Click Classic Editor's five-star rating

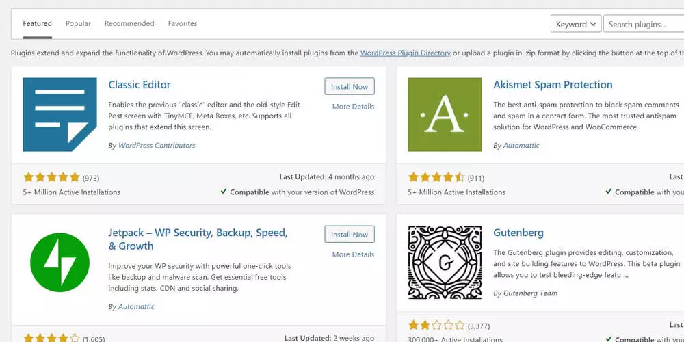click(x=51, y=177)
